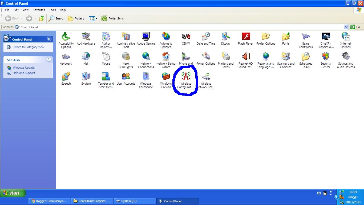Open Intel(R) Graphics settings
The image size is (364, 205).
click(x=325, y=37)
